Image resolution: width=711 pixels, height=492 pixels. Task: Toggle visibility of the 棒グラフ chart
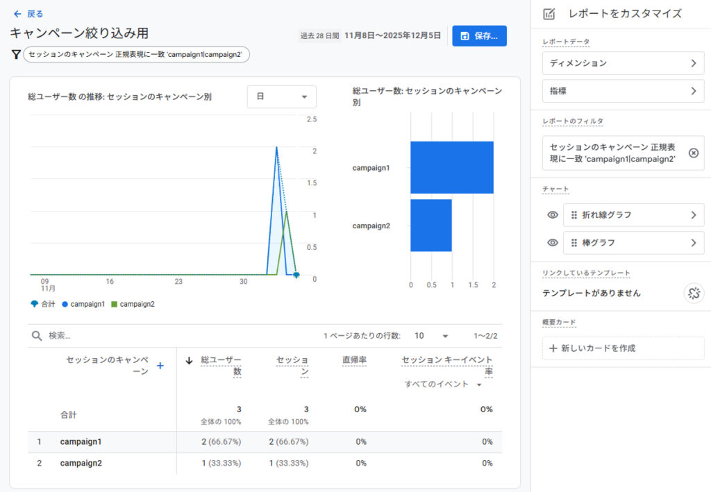pos(553,243)
